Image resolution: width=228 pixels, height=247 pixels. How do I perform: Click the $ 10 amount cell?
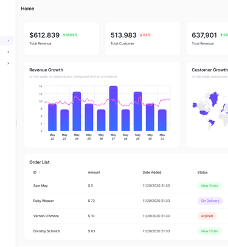click(91, 216)
